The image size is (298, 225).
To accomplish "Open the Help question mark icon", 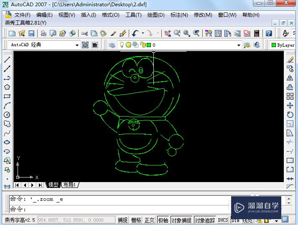I will [x=269, y=33].
